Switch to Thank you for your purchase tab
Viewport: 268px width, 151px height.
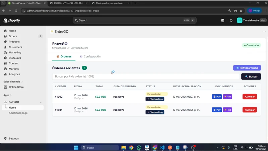pos(110,3)
